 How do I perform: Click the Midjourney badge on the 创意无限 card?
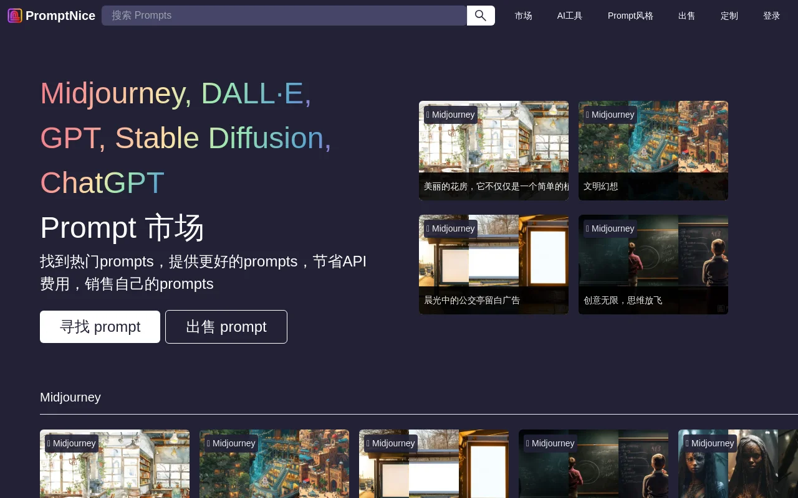(x=610, y=228)
